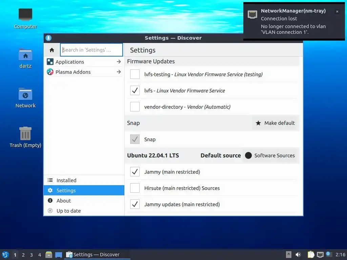The height and width of the screenshot is (260, 347).
Task: Click the 'Ubuntu 22.04.1 LTS' header
Action: tap(153, 155)
